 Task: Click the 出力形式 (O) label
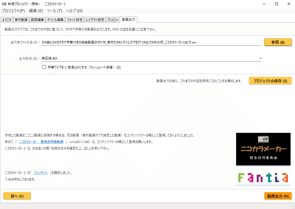29,59
